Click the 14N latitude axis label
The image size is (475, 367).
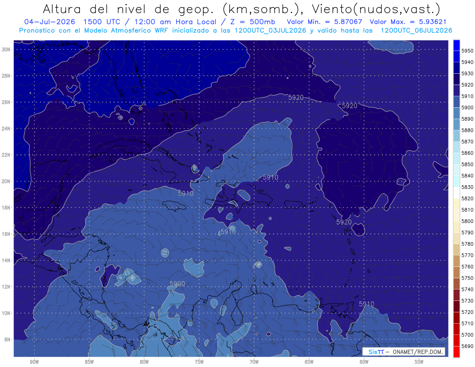(6, 260)
